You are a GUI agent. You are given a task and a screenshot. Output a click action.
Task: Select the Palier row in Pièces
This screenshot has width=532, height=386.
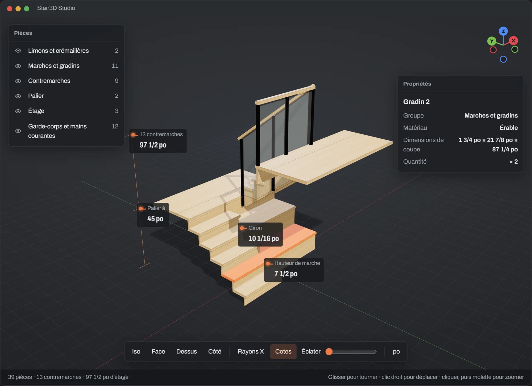[x=66, y=96]
